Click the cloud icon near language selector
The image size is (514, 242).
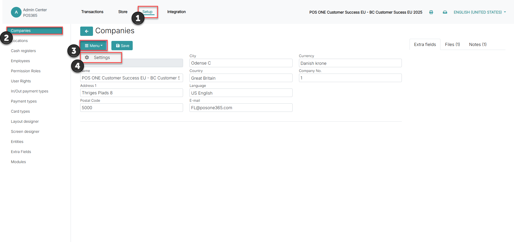pyautogui.click(x=445, y=12)
